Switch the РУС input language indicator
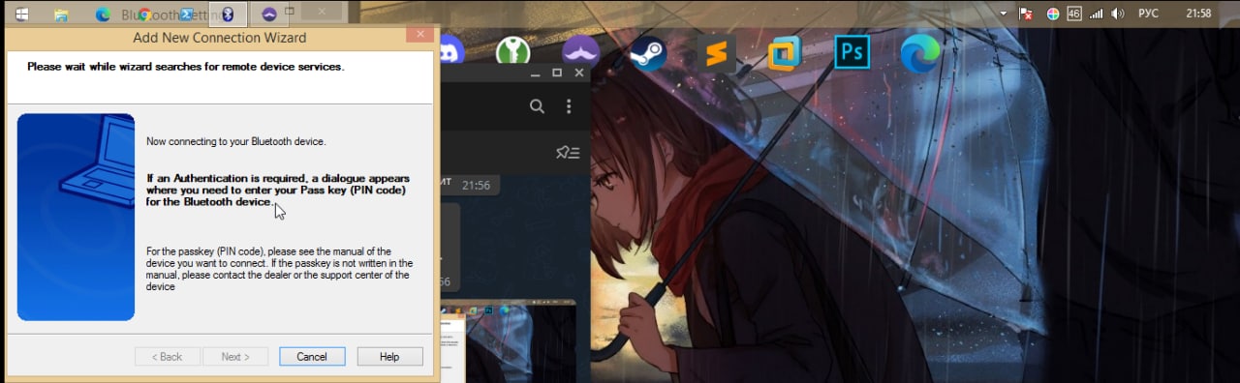This screenshot has height=383, width=1240. pos(1149,14)
